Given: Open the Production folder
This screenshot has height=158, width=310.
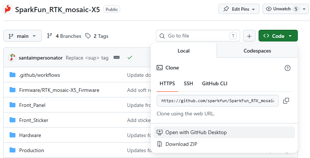Looking at the screenshot, I should 31,150.
